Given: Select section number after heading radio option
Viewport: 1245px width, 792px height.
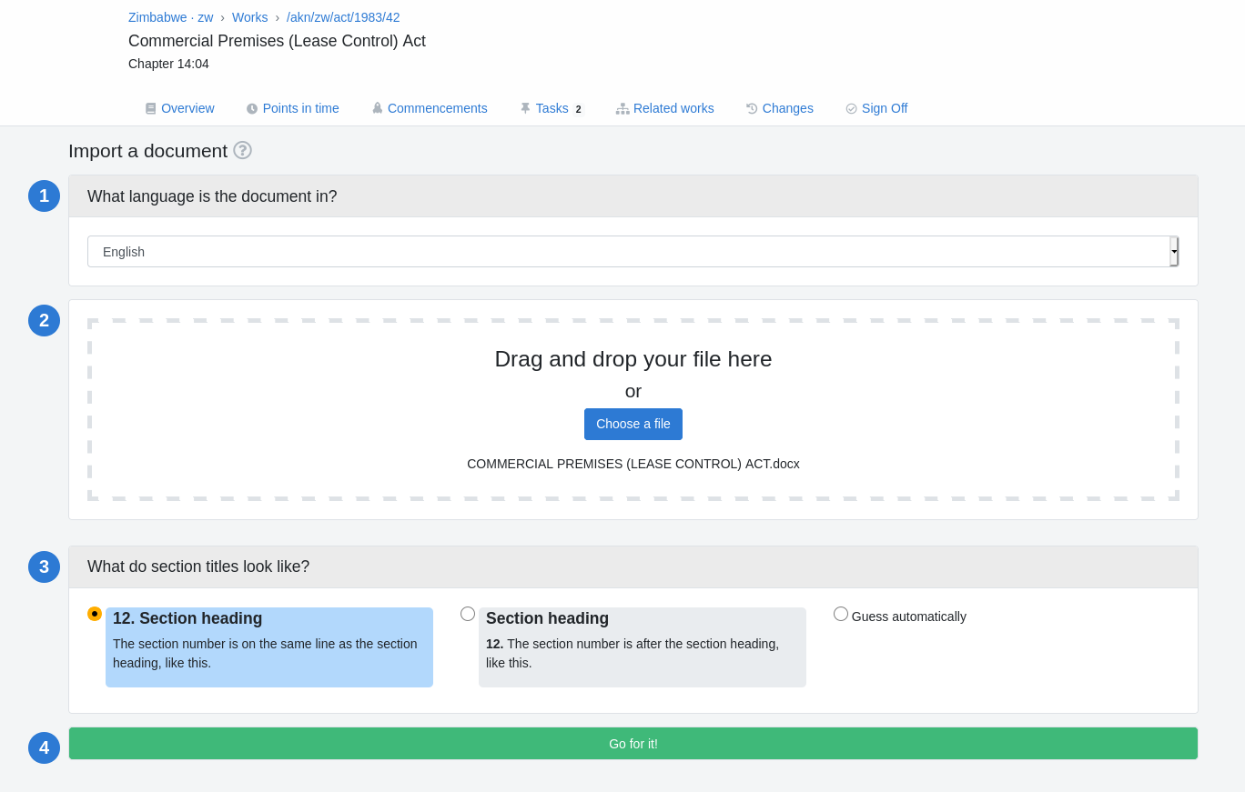Looking at the screenshot, I should point(468,614).
